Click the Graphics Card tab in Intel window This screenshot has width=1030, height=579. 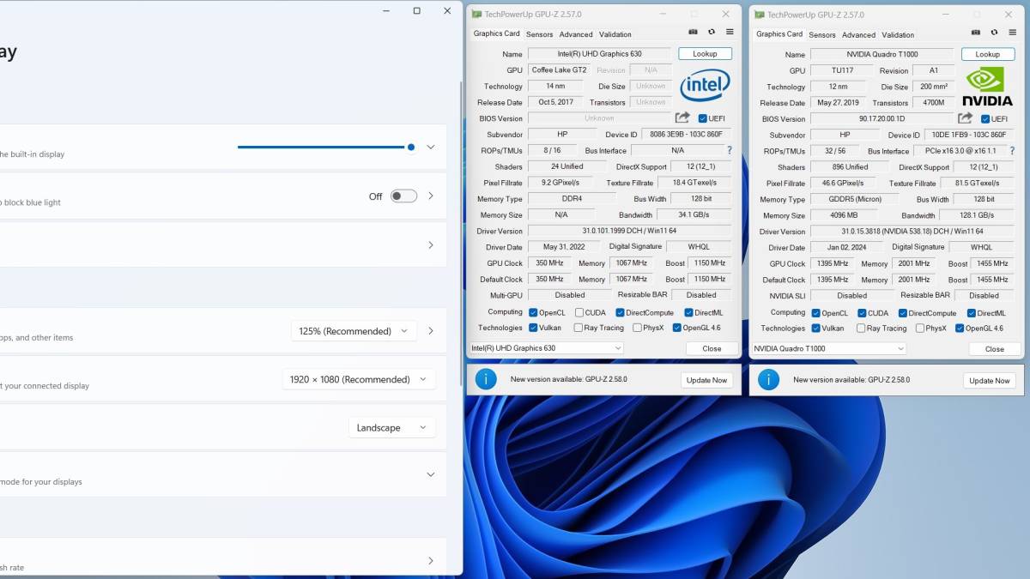496,33
